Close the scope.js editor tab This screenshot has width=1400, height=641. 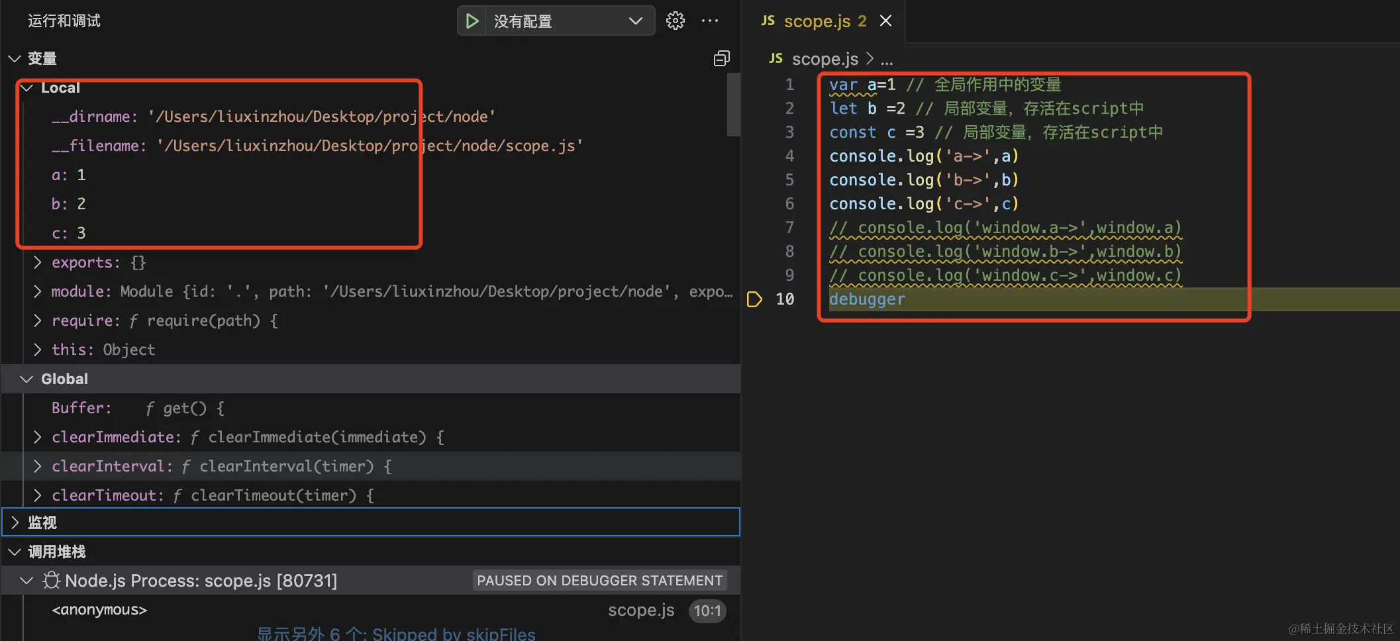coord(885,21)
